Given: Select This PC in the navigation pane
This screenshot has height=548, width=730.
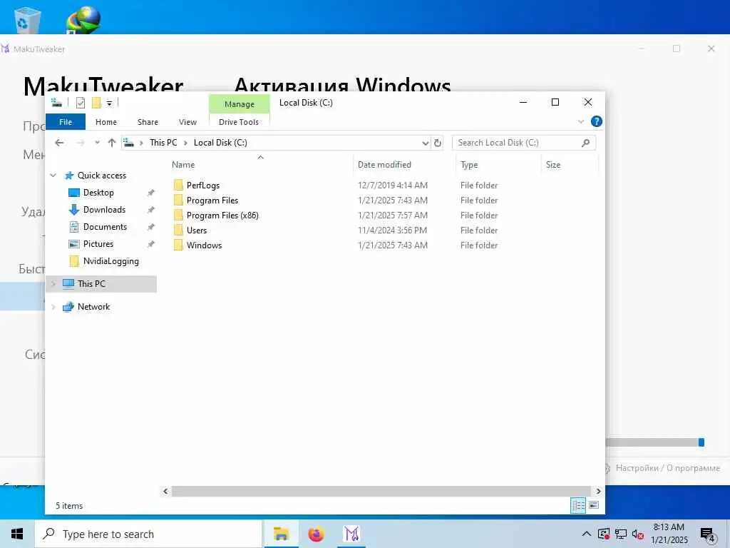Looking at the screenshot, I should click(91, 284).
